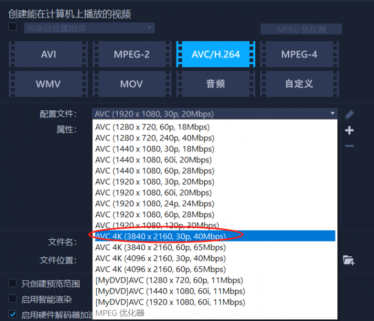Uncheck the 启用硬件解码器加速 checkbox
Image resolution: width=374 pixels, height=321 pixels.
click(13, 314)
